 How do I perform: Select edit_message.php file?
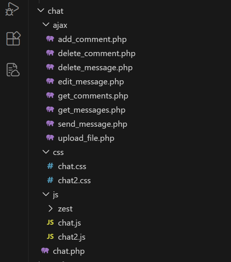91,81
